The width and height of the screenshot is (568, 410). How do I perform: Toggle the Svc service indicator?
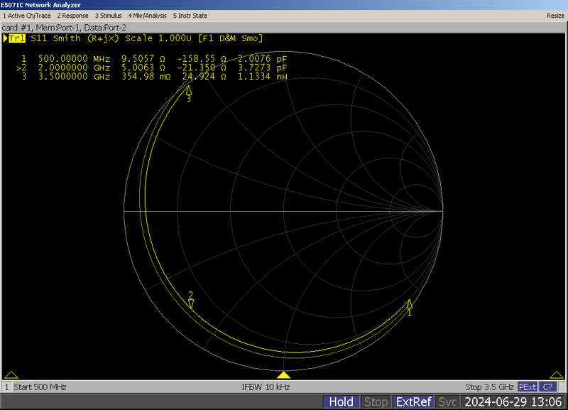pyautogui.click(x=448, y=401)
